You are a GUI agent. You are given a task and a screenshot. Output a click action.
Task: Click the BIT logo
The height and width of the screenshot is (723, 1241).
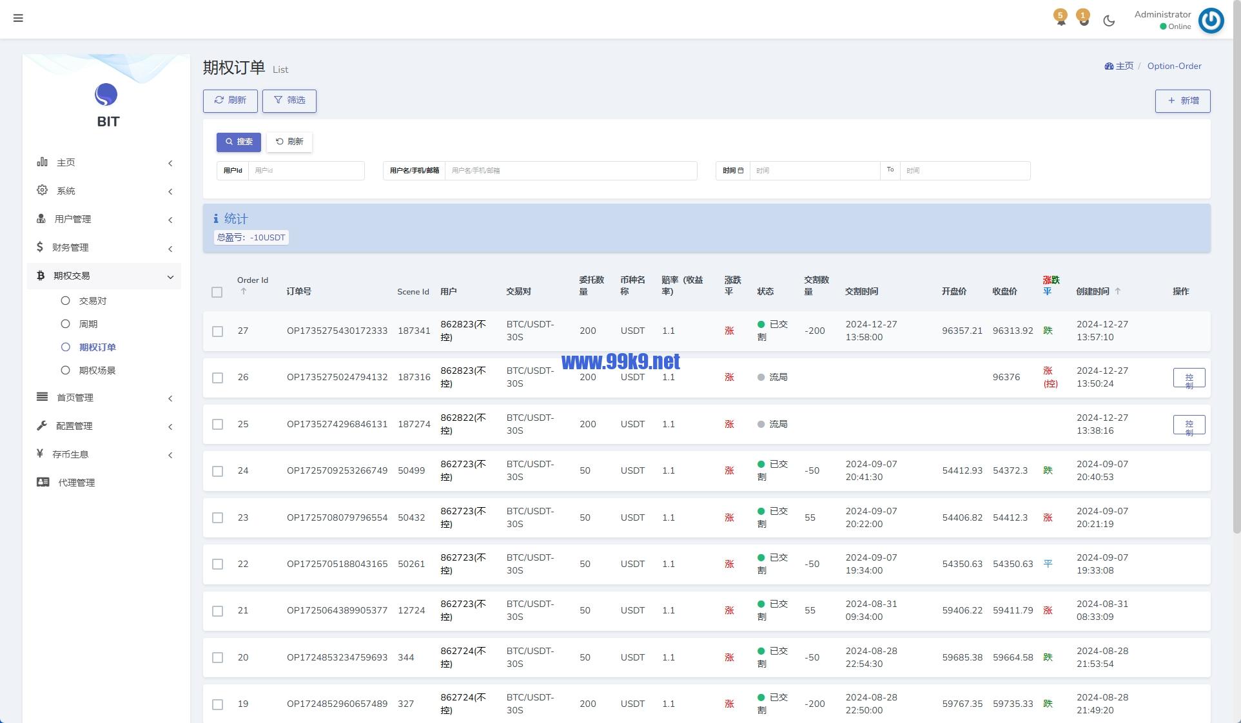pyautogui.click(x=106, y=95)
